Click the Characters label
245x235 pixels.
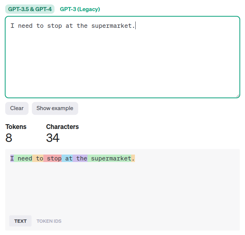tap(63, 127)
